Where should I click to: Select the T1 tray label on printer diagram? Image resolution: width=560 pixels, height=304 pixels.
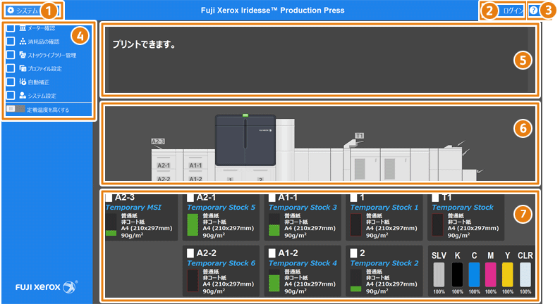(x=359, y=134)
